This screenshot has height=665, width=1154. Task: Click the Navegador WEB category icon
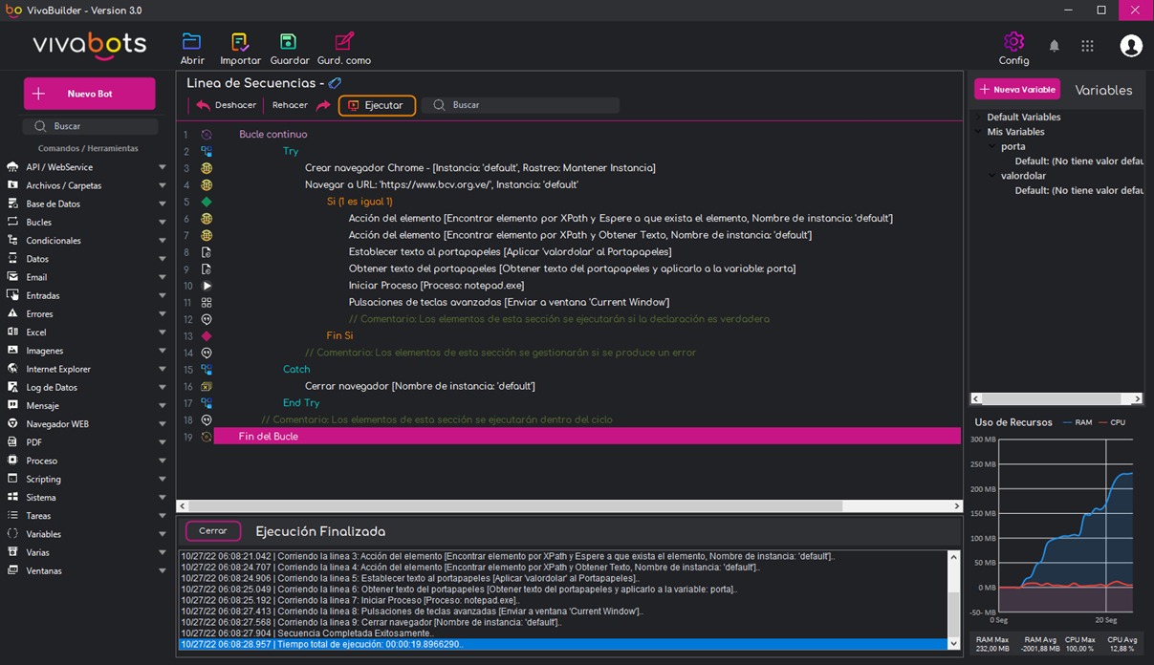point(12,423)
